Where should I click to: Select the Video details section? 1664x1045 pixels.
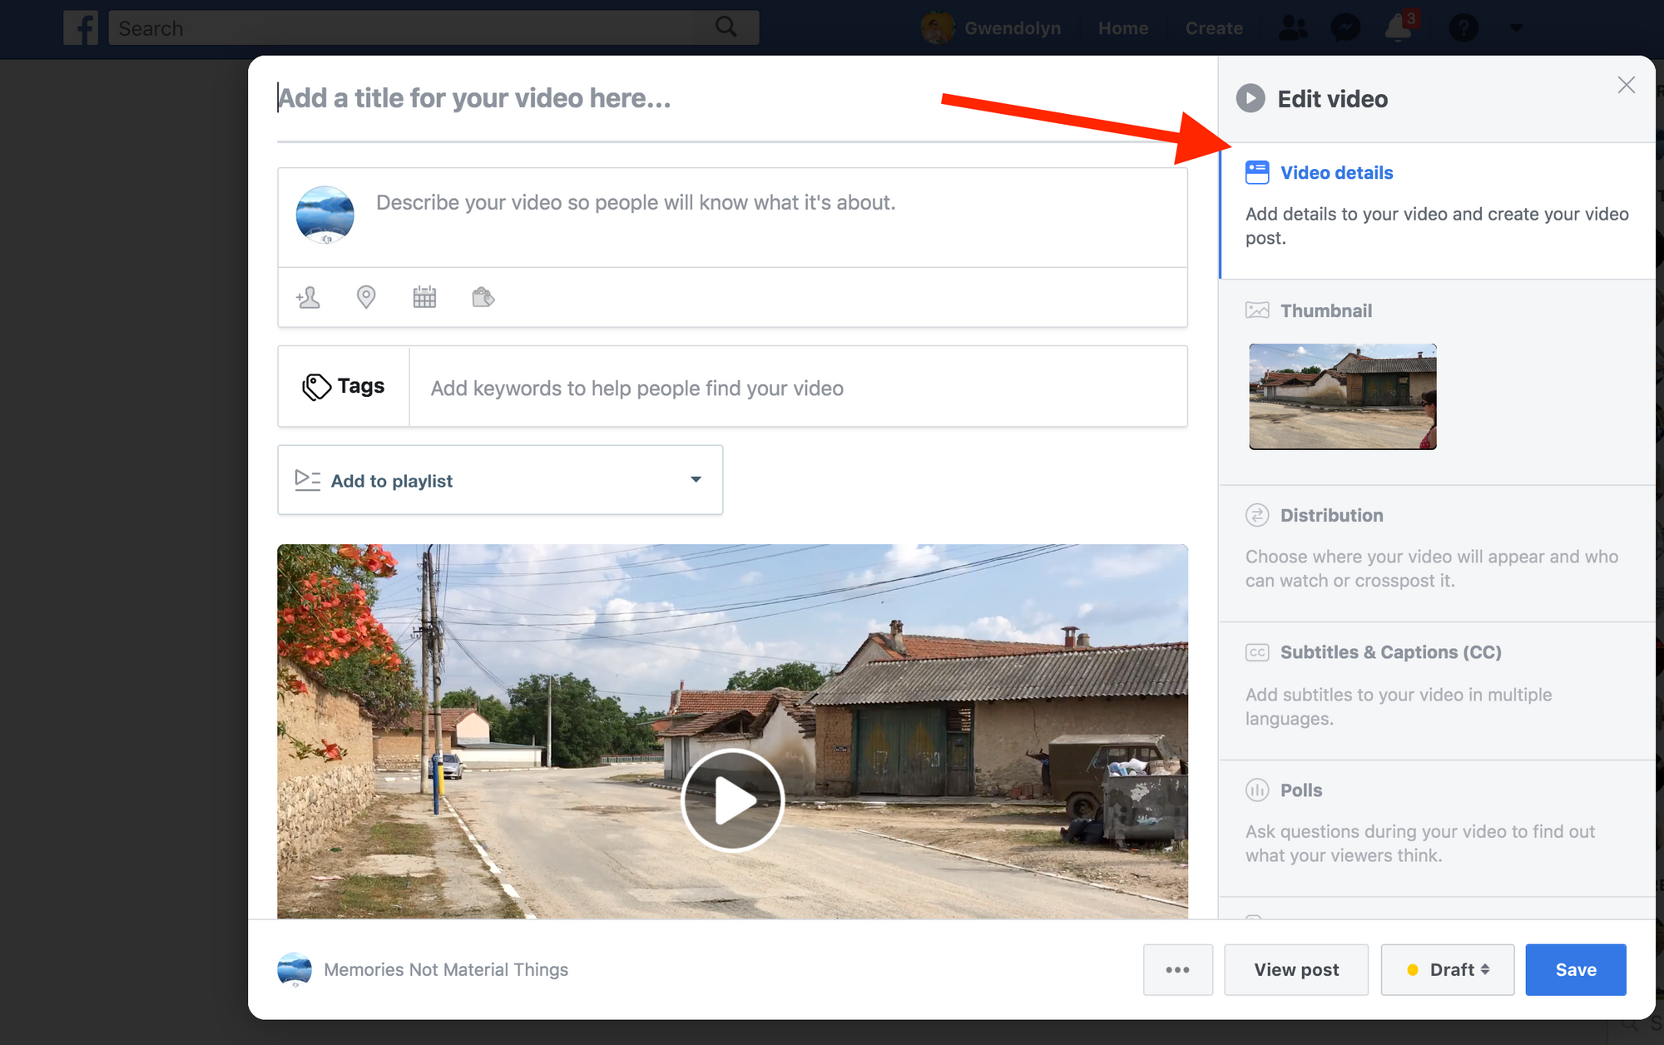1336,173
